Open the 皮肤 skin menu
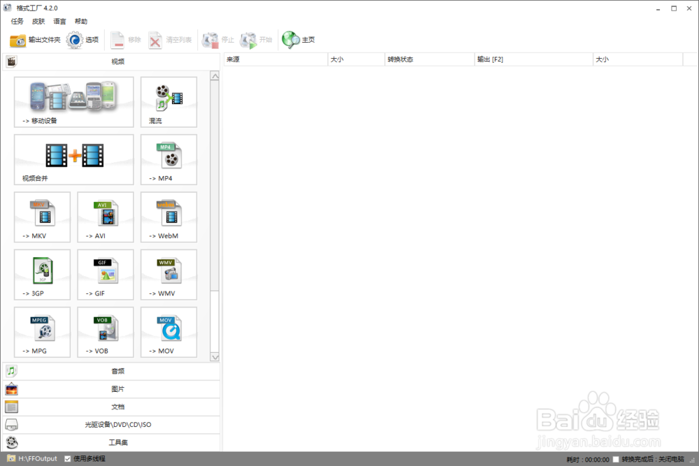 (38, 22)
